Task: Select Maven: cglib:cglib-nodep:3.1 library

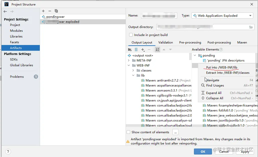Action: [x=166, y=95]
